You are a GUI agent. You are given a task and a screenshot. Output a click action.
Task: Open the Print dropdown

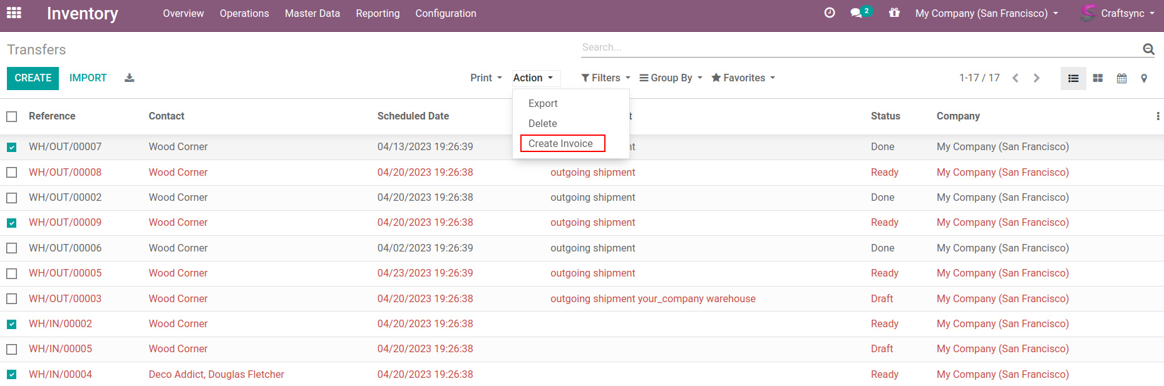[486, 78]
